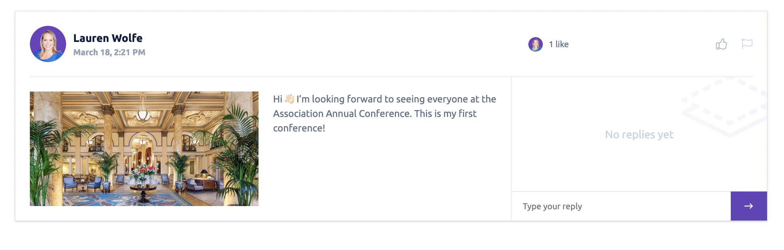The height and width of the screenshot is (250, 784).
Task: Click the greeting Hi in the post
Action: coord(277,99)
